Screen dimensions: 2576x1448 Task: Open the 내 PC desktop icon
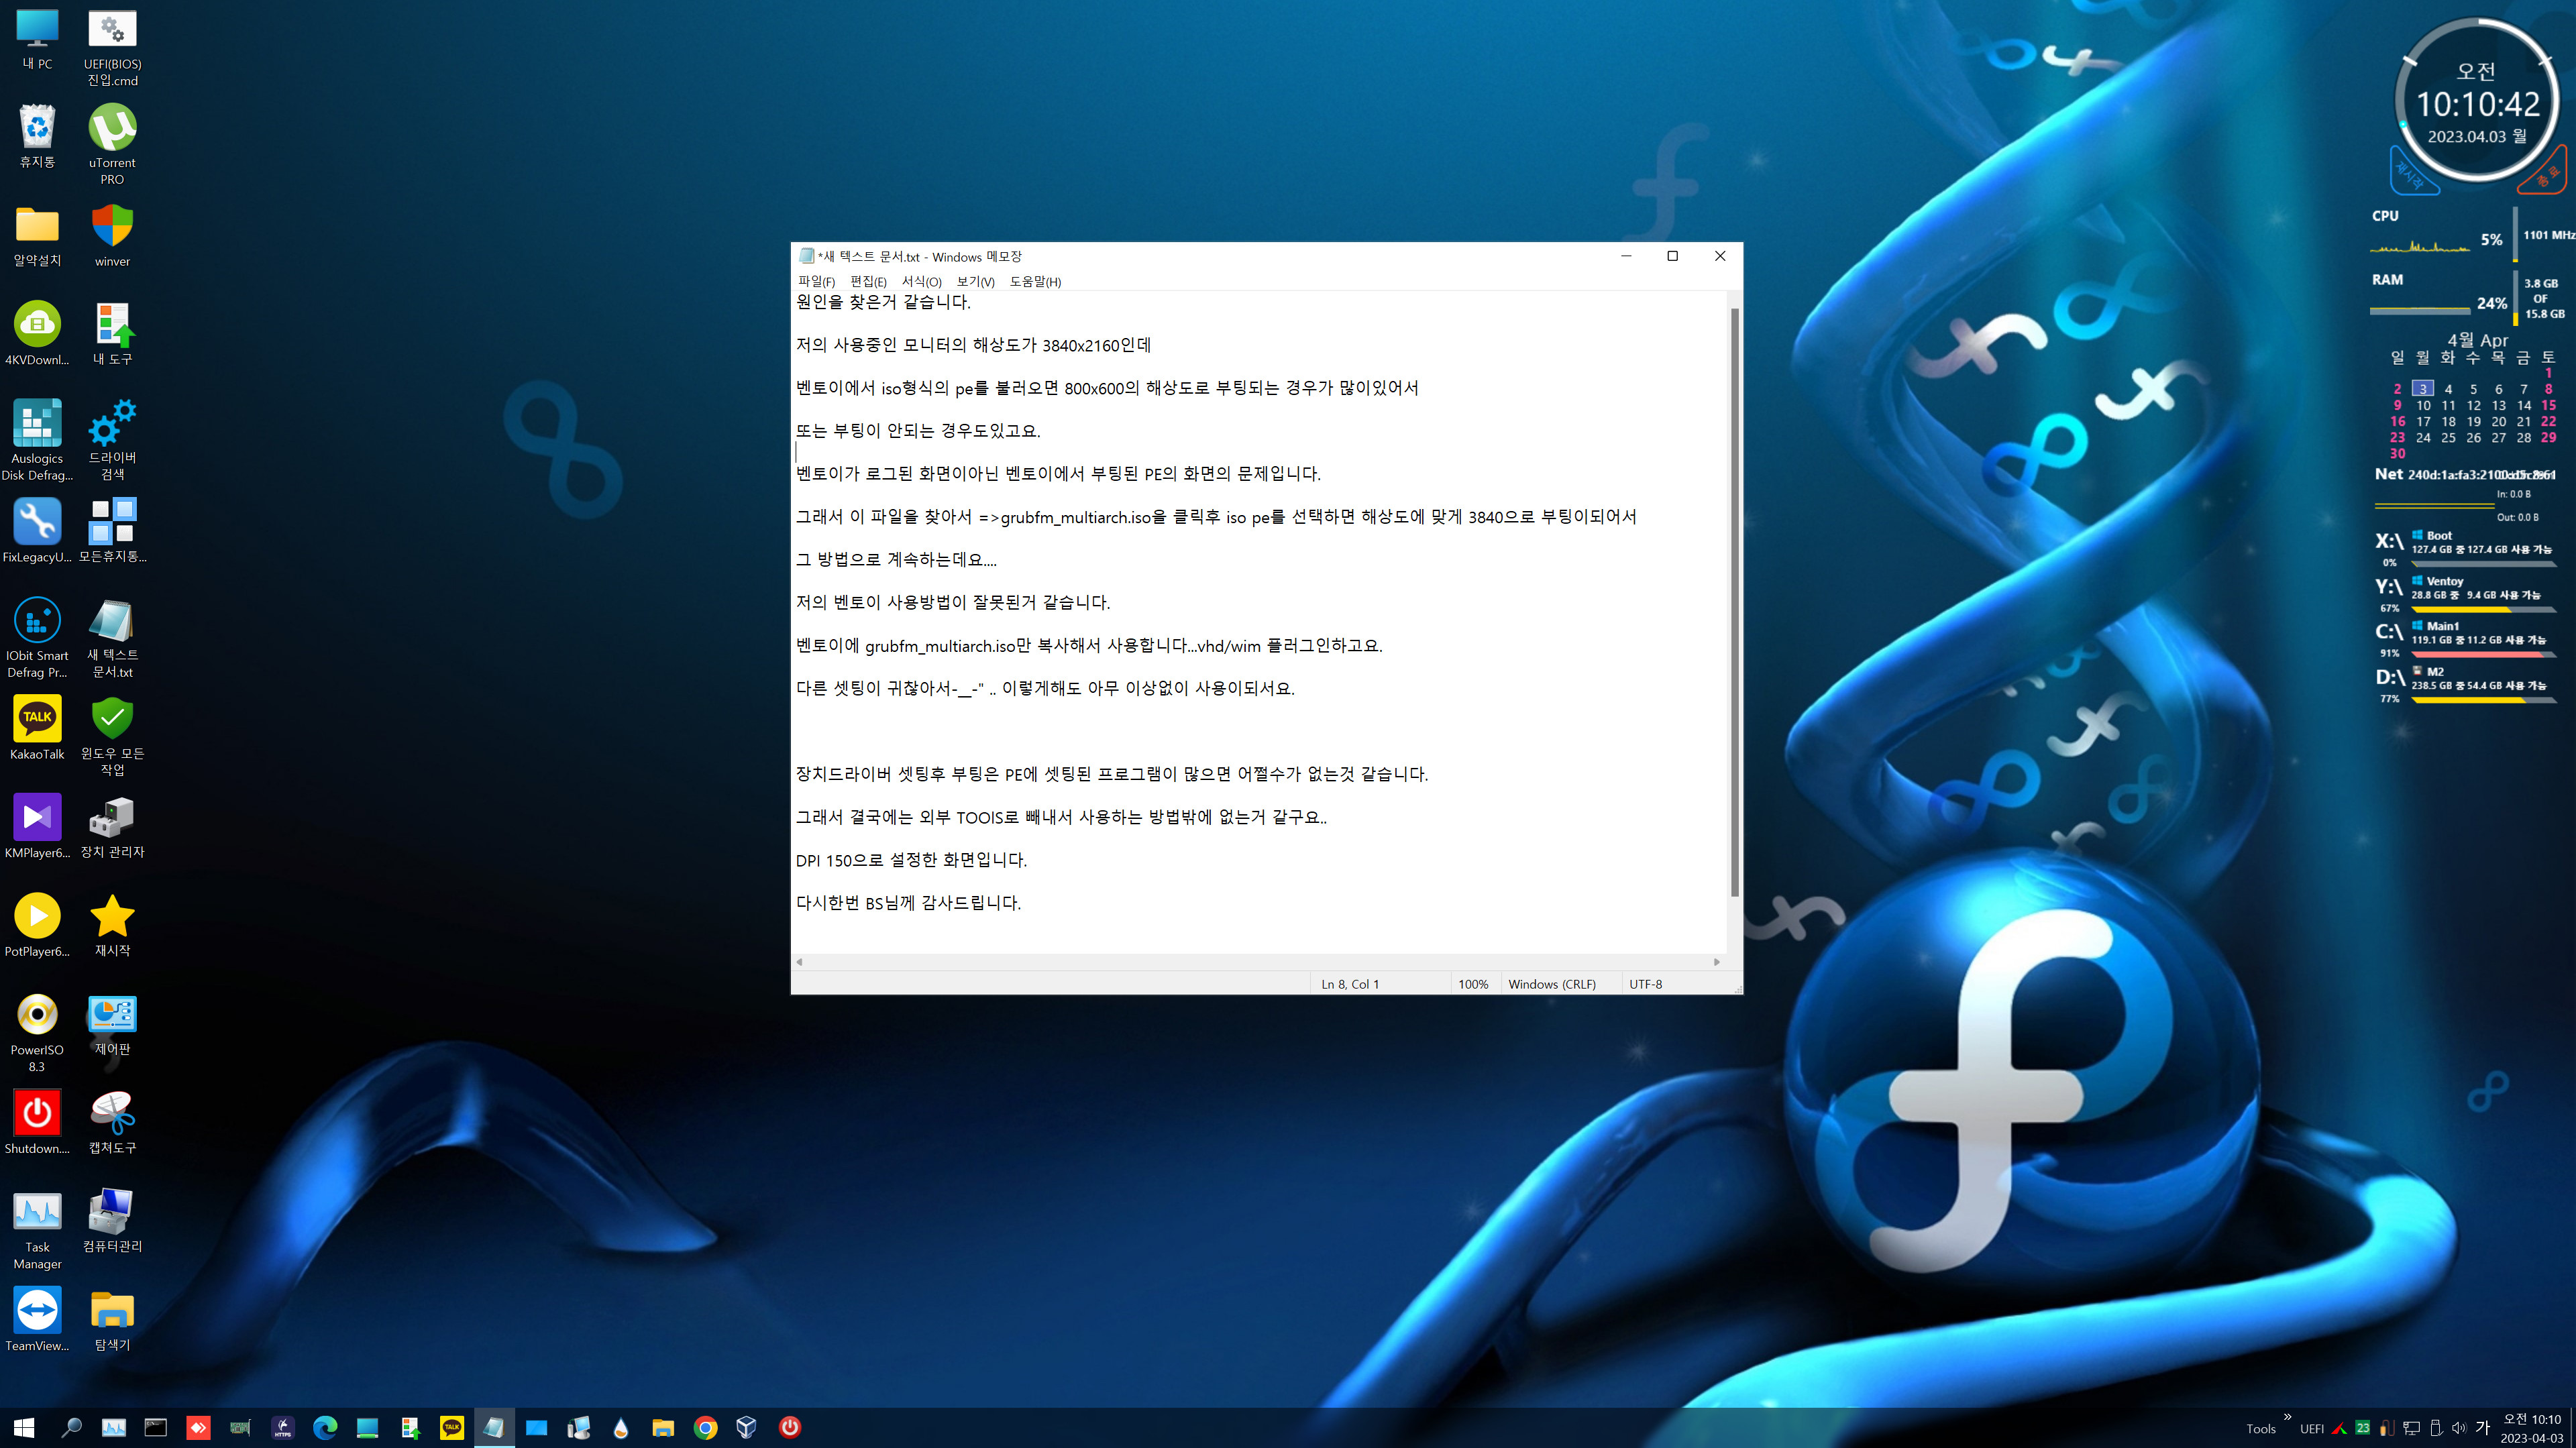pyautogui.click(x=37, y=40)
